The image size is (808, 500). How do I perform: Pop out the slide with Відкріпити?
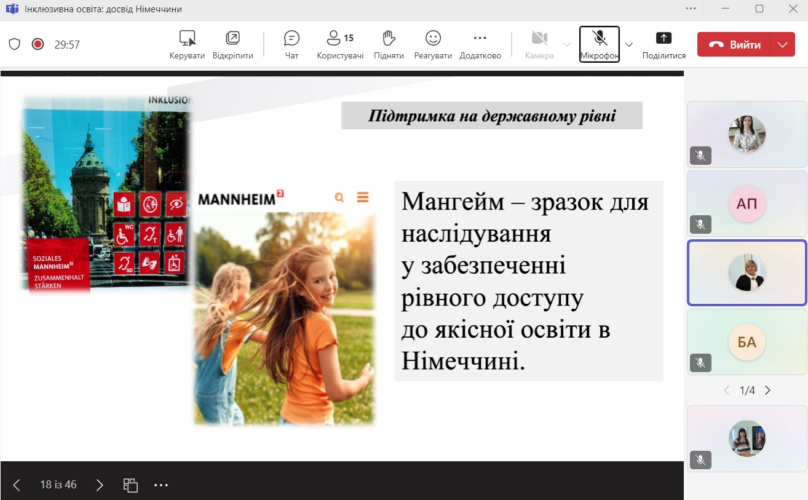coord(232,44)
